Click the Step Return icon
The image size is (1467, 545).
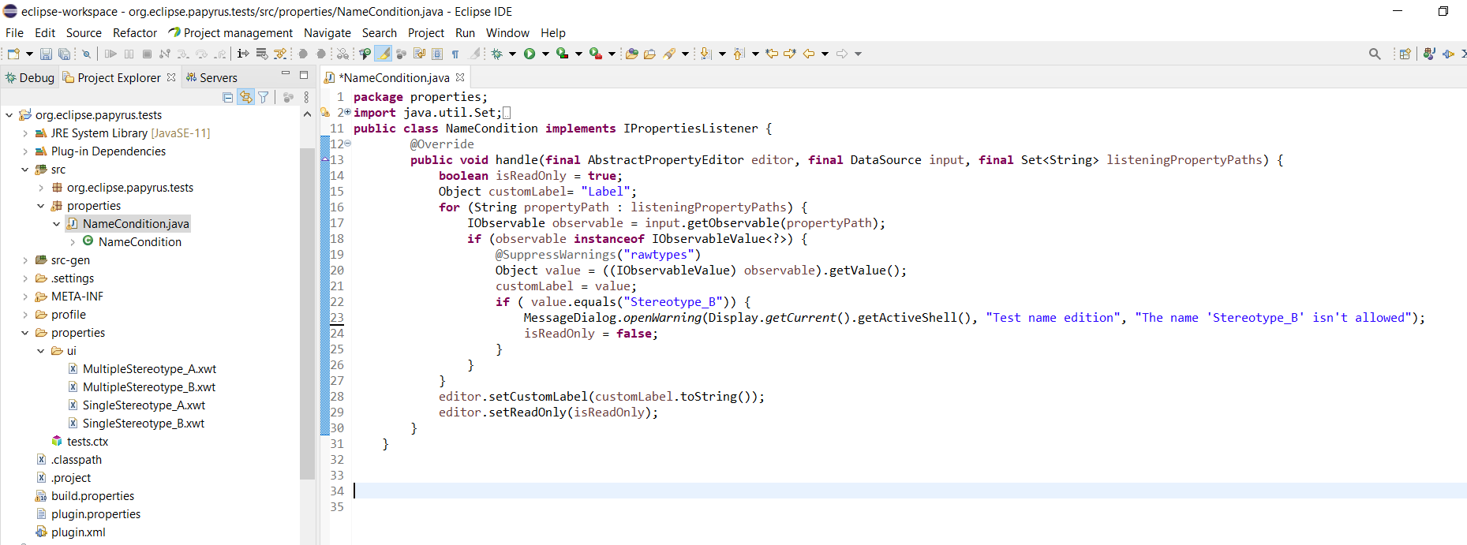pyautogui.click(x=221, y=54)
